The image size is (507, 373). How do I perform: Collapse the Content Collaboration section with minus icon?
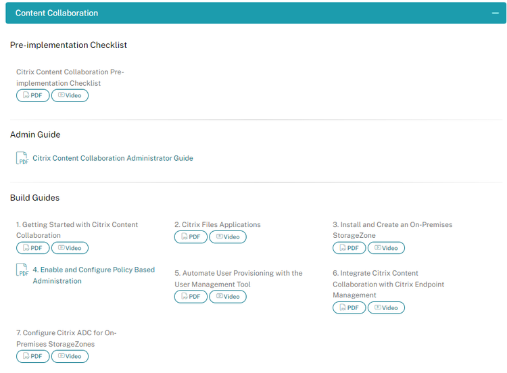(495, 14)
